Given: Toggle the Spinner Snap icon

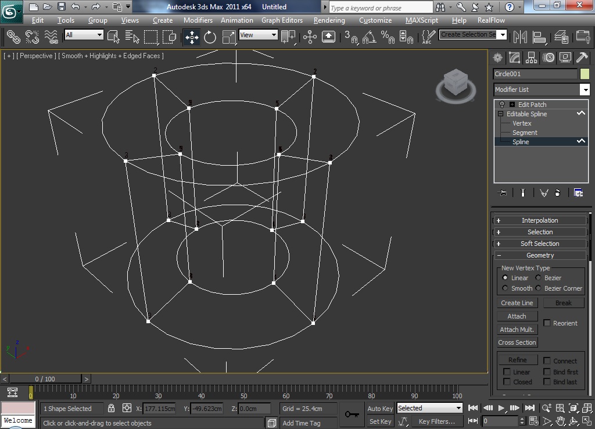Looking at the screenshot, I should tap(406, 37).
